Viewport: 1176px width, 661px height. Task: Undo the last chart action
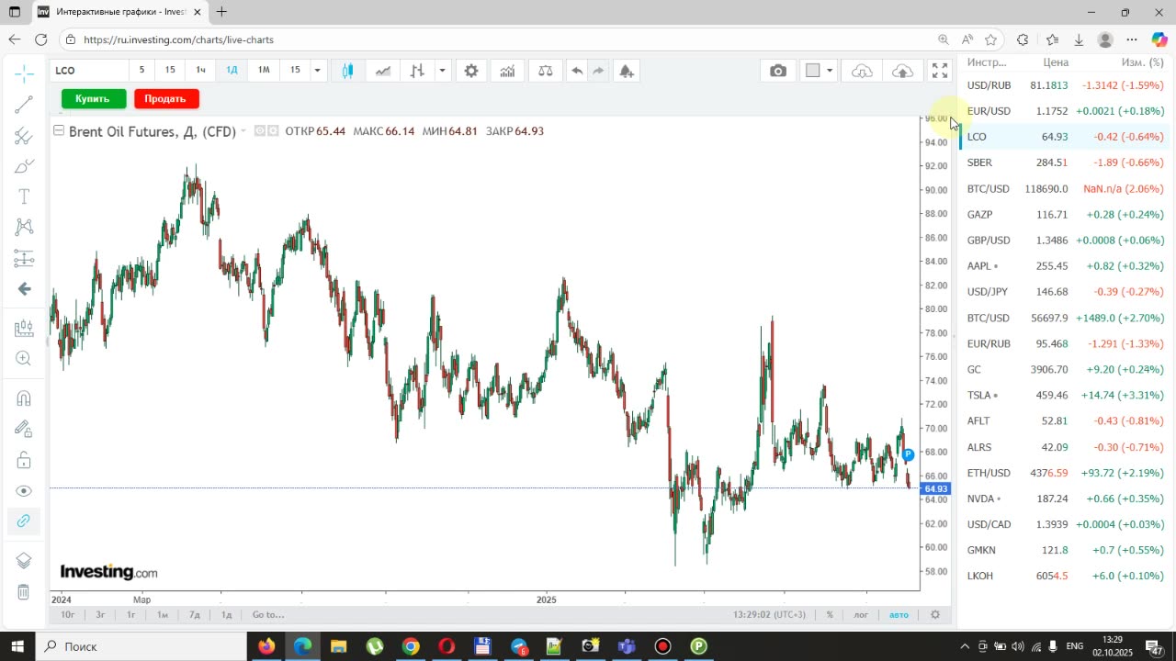577,71
